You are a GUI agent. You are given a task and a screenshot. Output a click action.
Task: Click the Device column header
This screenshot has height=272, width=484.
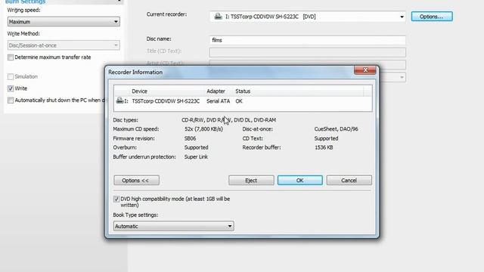tap(139, 91)
